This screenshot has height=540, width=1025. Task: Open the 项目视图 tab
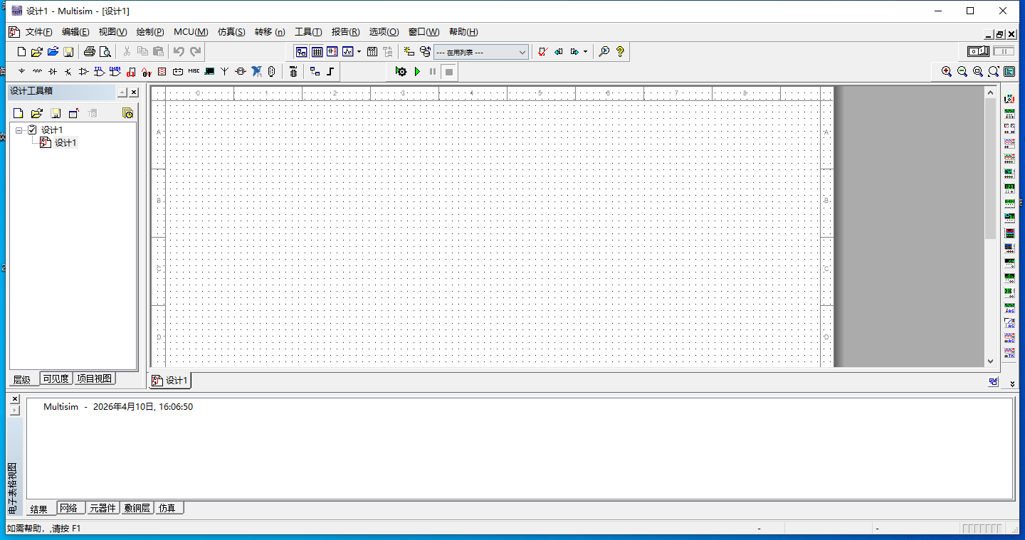coord(95,378)
